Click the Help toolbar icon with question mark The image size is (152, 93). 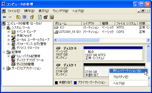click(x=32, y=17)
